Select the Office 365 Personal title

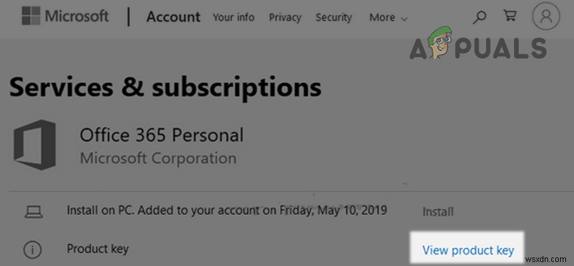point(162,136)
